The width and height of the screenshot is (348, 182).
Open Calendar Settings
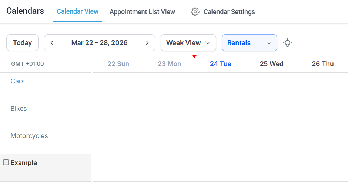point(229,12)
